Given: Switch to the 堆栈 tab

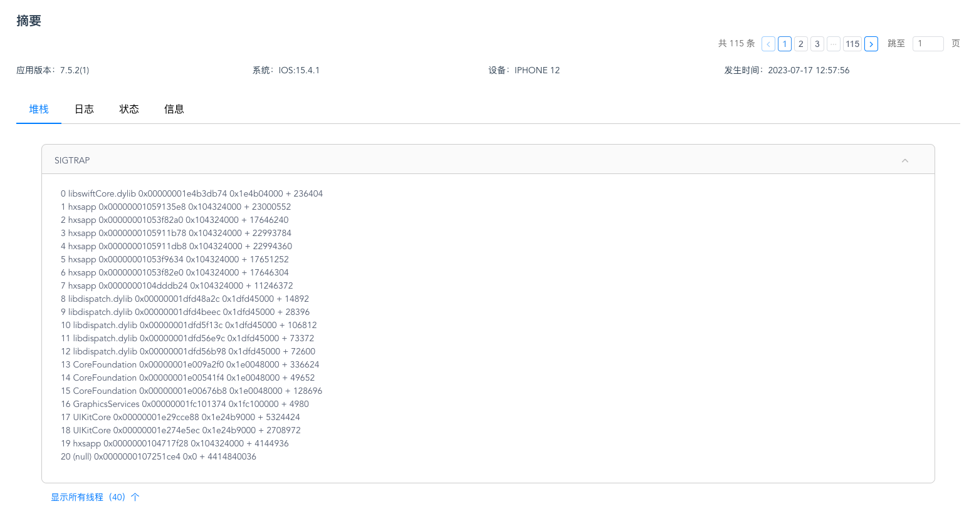Looking at the screenshot, I should (39, 109).
